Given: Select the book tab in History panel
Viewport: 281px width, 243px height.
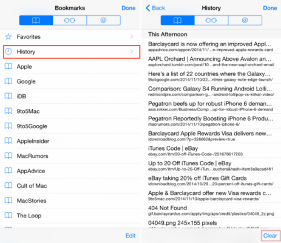Looking at the screenshot, I should click(177, 20).
